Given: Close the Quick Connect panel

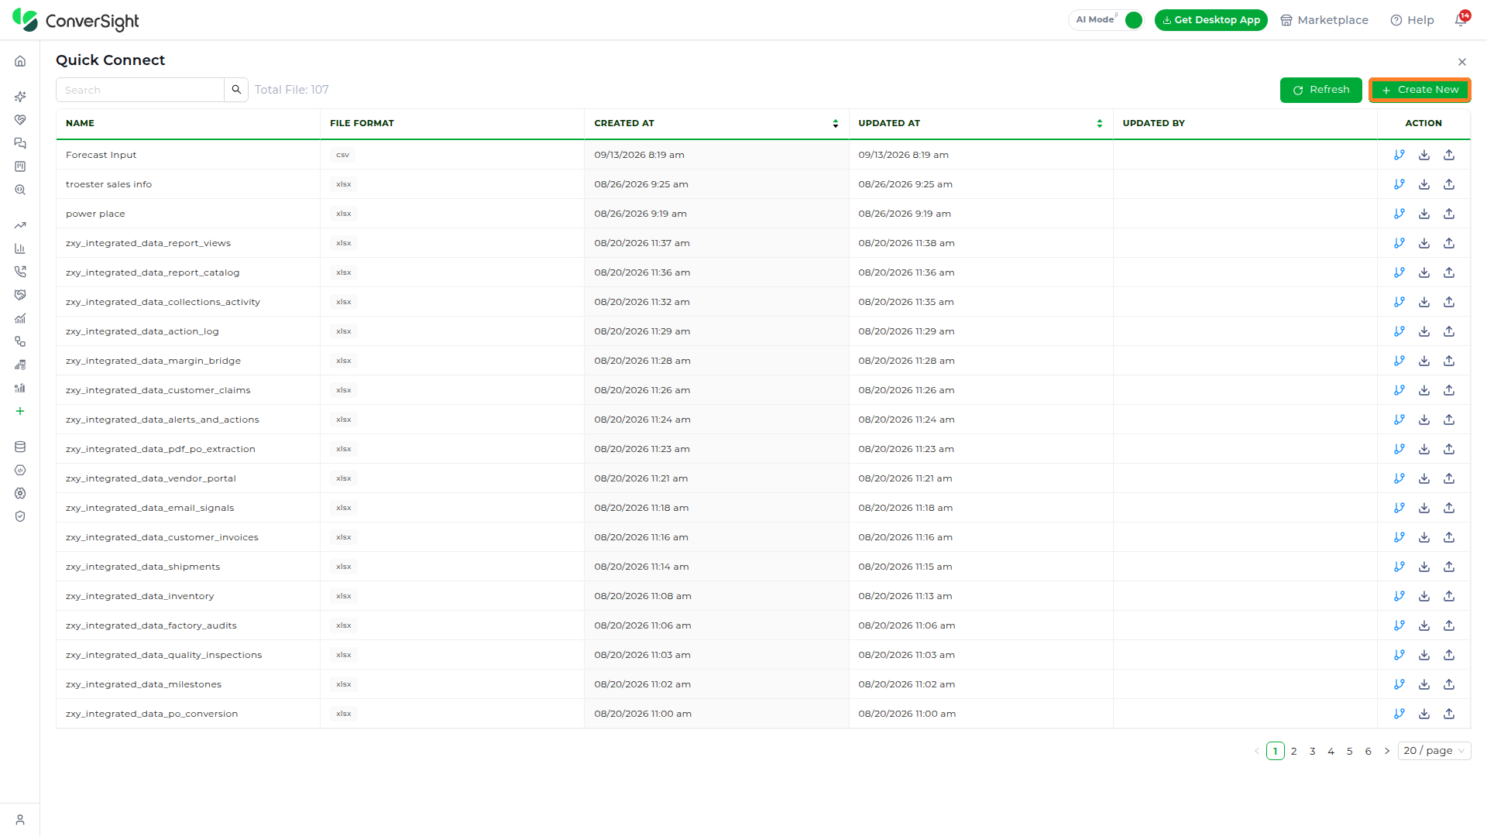Looking at the screenshot, I should [1462, 62].
